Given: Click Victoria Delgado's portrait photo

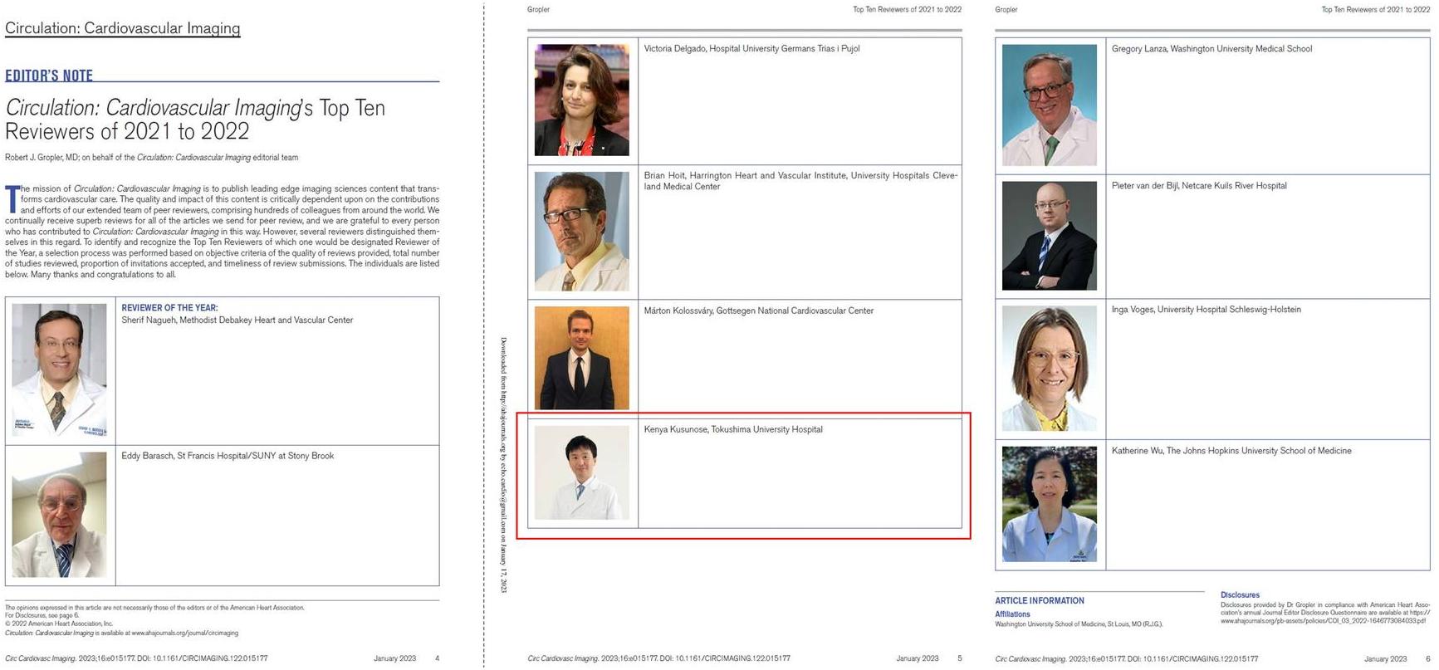Looking at the screenshot, I should 582,100.
